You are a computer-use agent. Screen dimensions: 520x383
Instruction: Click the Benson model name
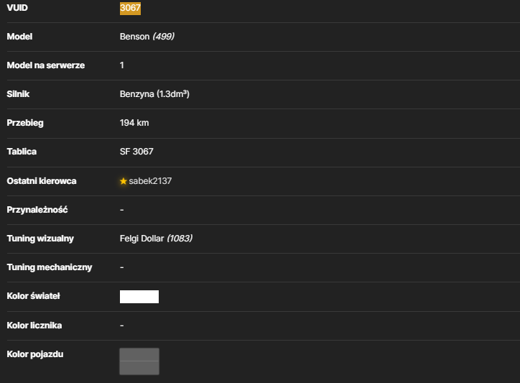pos(134,37)
